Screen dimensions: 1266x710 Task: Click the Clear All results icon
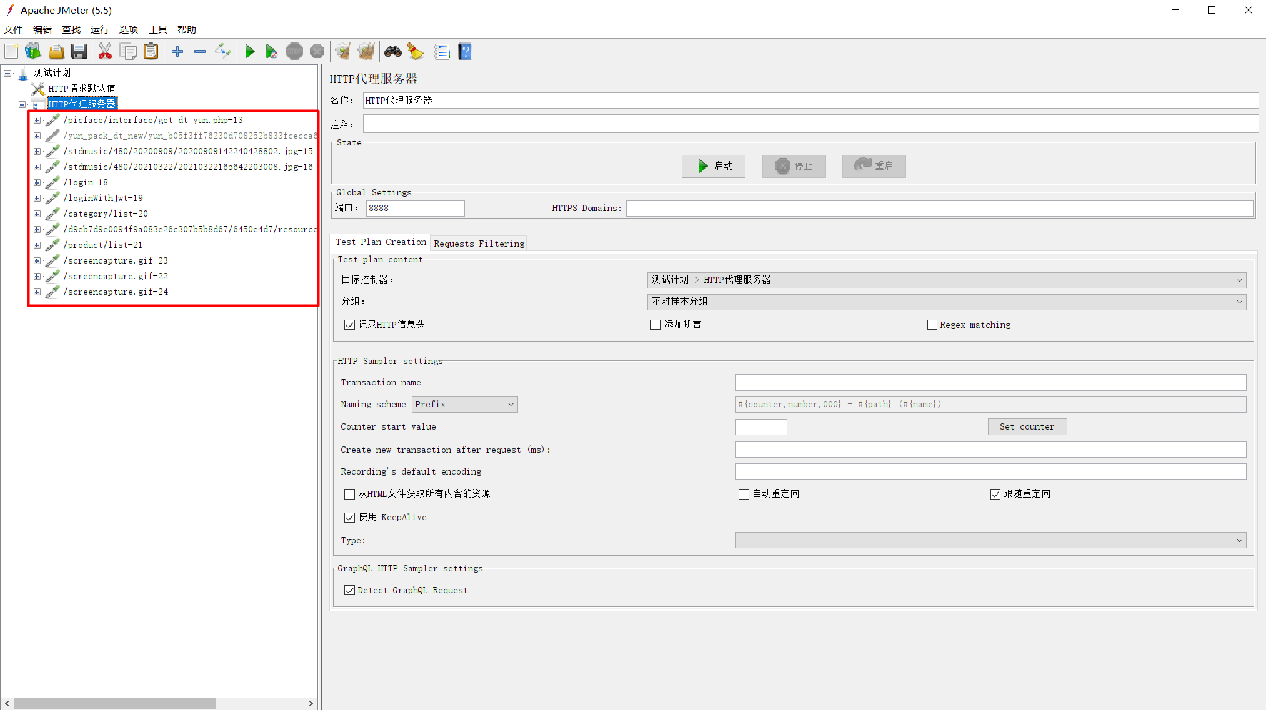(366, 52)
